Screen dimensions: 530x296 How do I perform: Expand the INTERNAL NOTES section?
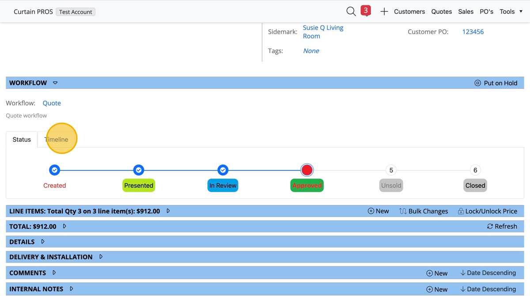[x=72, y=289]
